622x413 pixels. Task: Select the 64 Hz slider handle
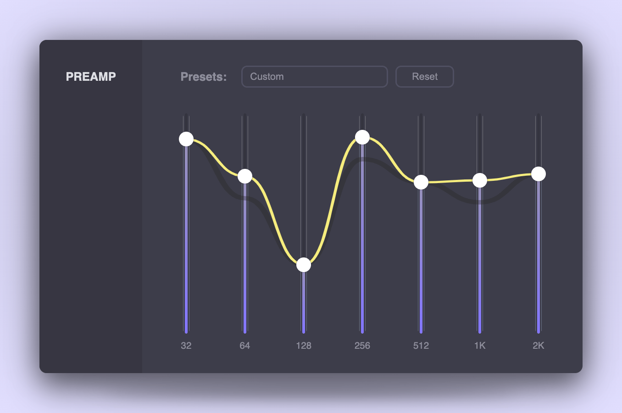click(245, 176)
